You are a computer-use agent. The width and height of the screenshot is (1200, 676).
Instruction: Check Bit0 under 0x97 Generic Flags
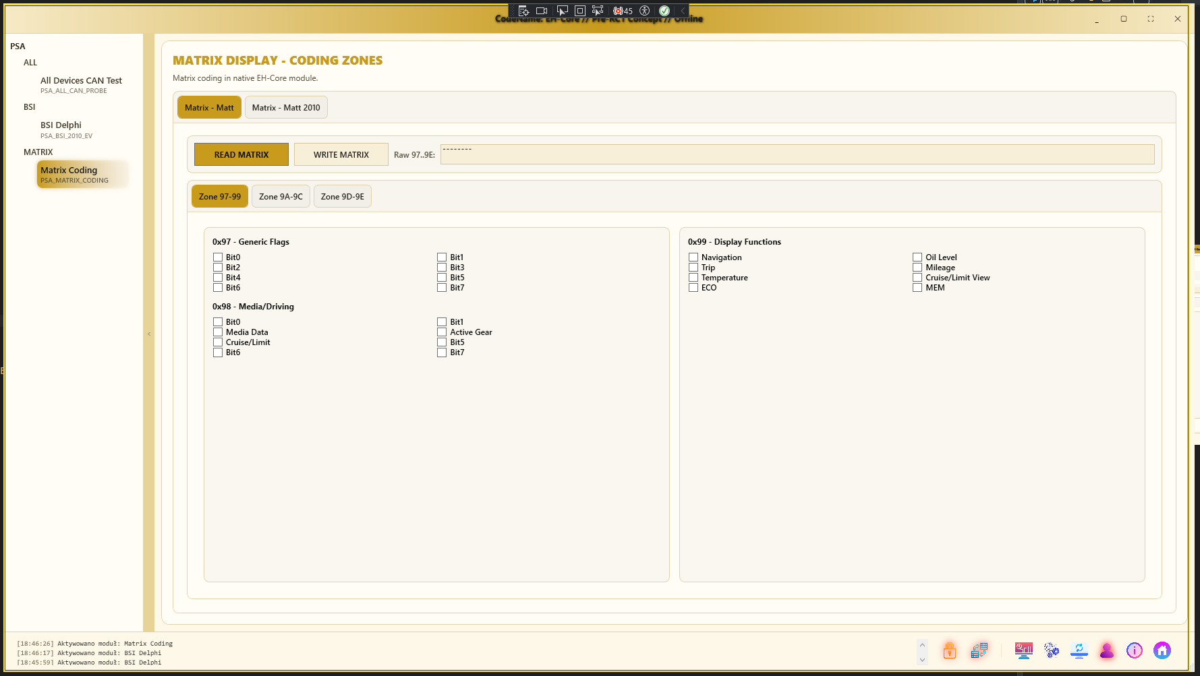point(218,257)
